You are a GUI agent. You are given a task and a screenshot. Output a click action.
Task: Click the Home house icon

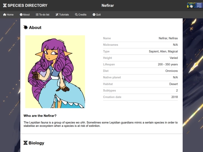[5, 15]
